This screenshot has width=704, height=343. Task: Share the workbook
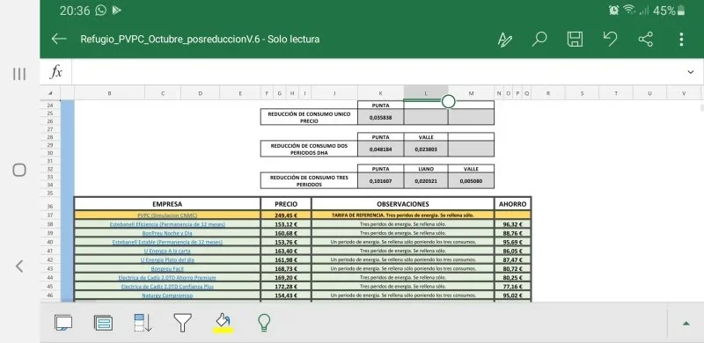646,39
